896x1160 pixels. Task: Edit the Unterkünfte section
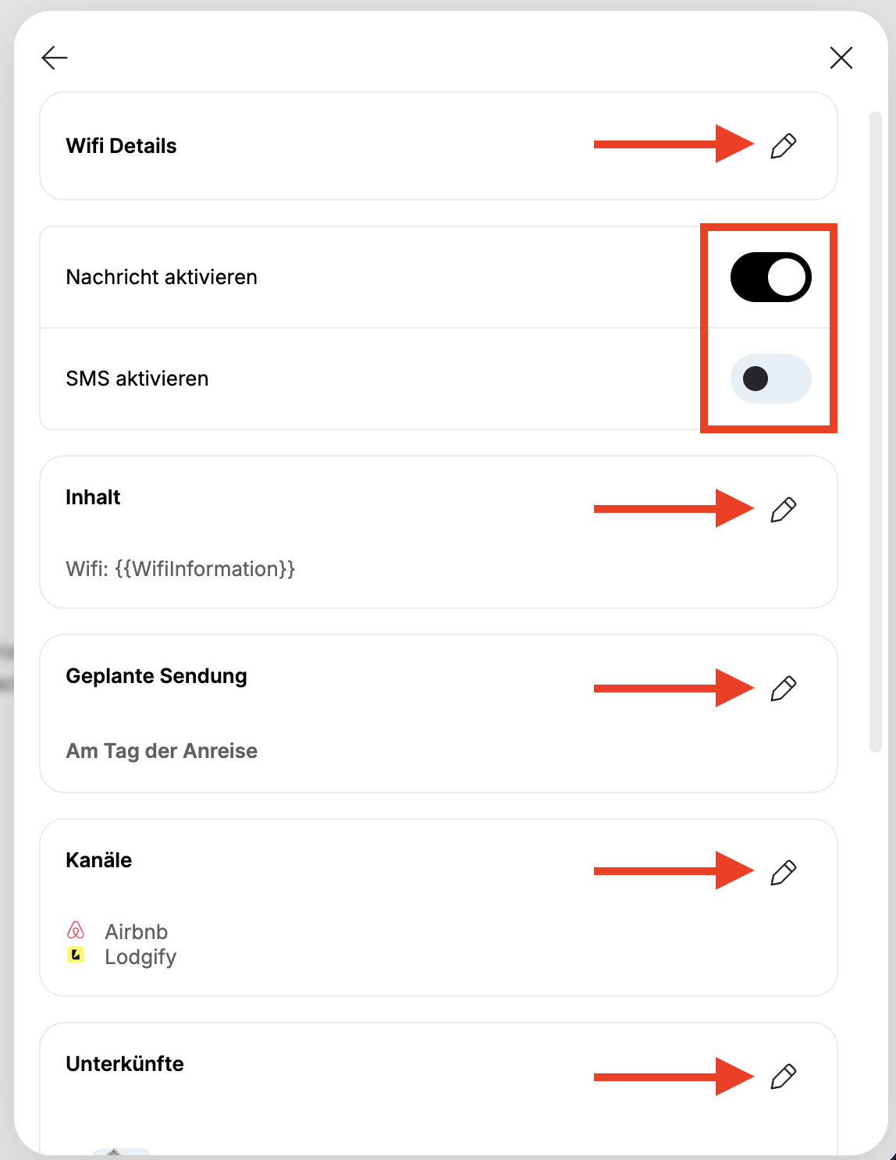784,1076
